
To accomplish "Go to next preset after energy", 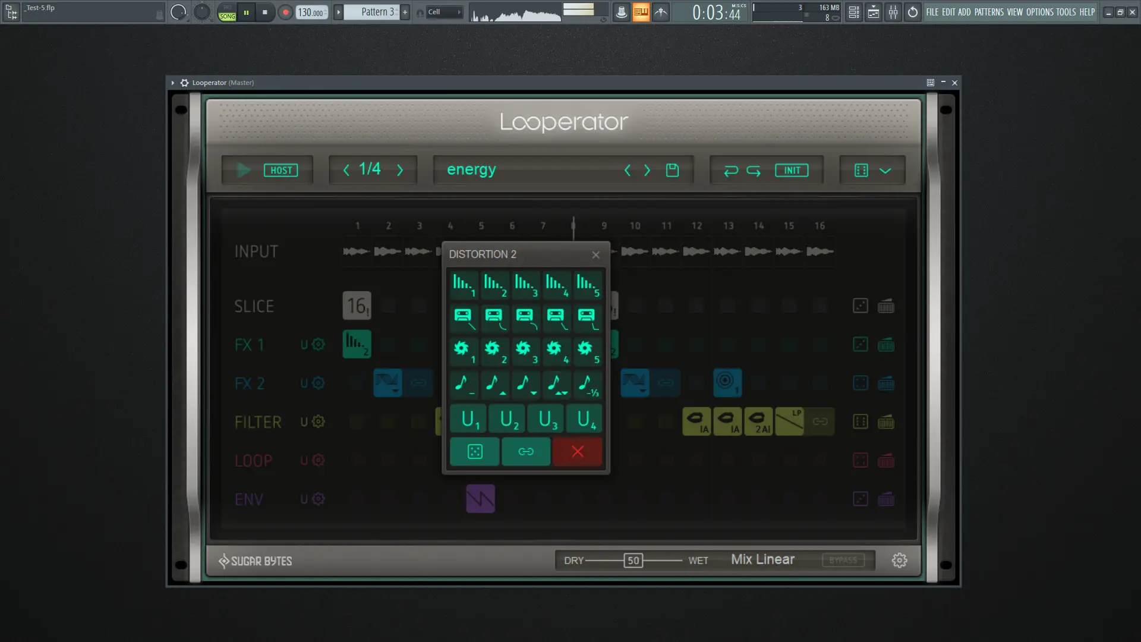I will [x=647, y=171].
